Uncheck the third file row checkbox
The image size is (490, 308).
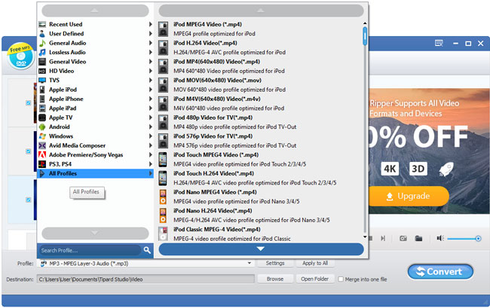29,200
